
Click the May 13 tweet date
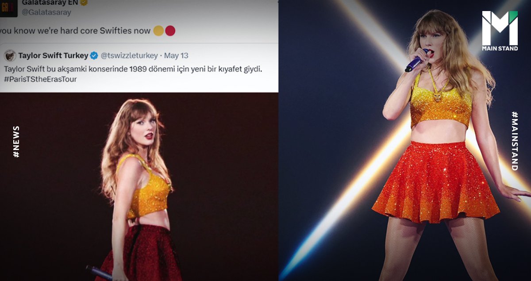176,56
